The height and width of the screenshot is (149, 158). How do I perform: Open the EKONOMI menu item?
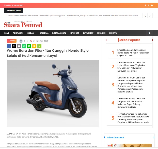pyautogui.click(x=101, y=33)
